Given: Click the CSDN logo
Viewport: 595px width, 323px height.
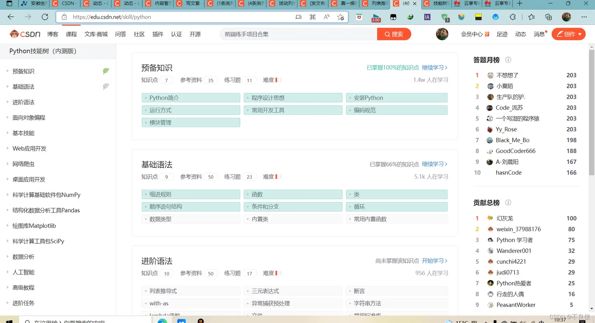Looking at the screenshot, I should [25, 34].
